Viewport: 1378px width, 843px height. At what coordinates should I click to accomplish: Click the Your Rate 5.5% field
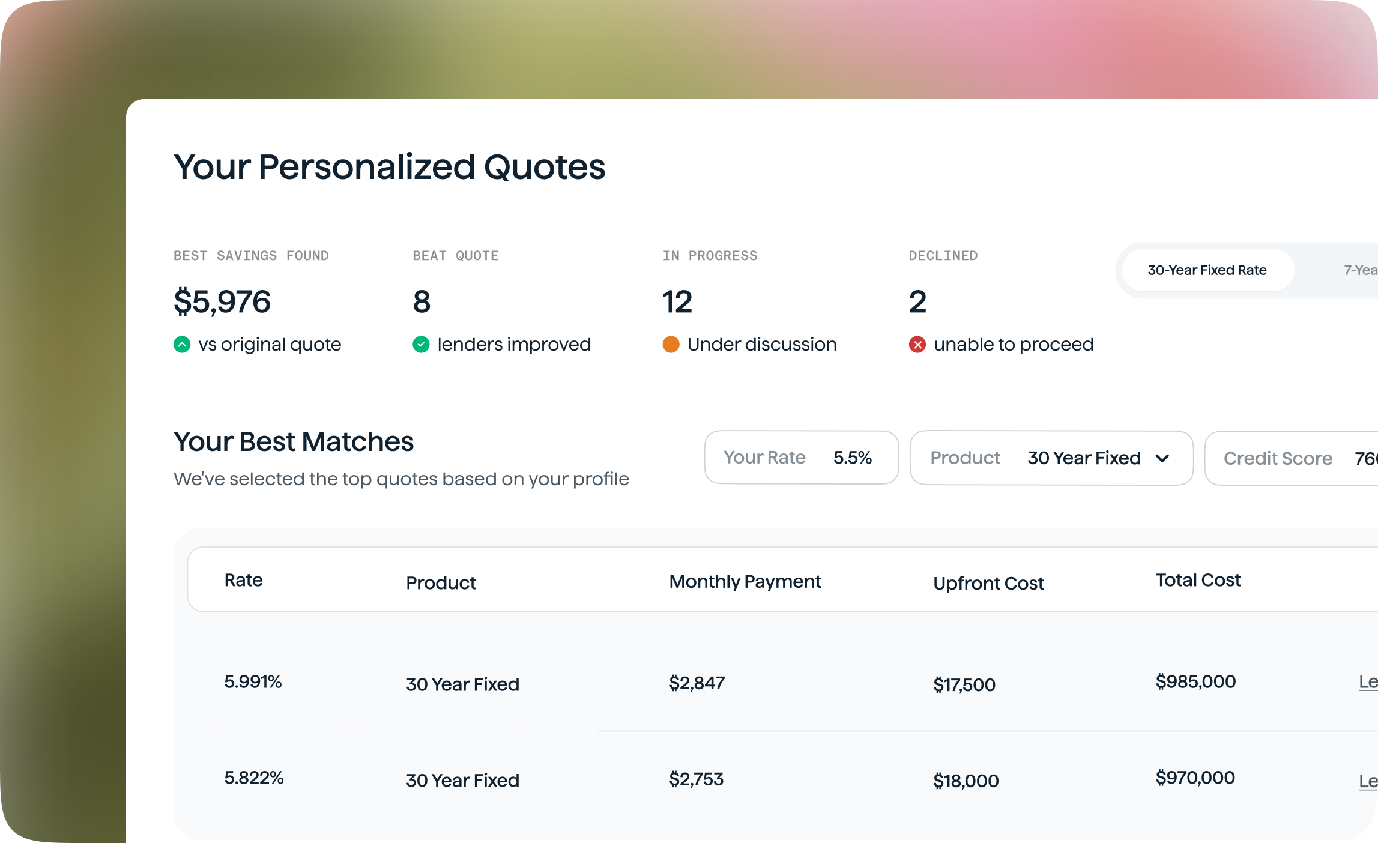coord(801,458)
